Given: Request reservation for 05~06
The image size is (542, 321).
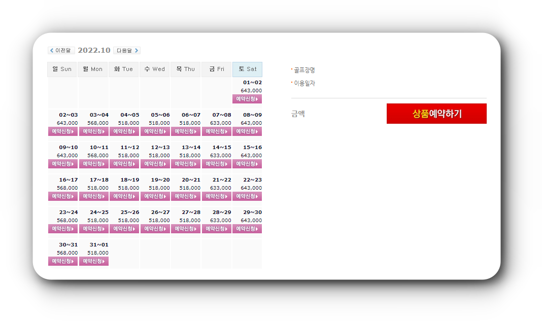Looking at the screenshot, I should [x=155, y=131].
